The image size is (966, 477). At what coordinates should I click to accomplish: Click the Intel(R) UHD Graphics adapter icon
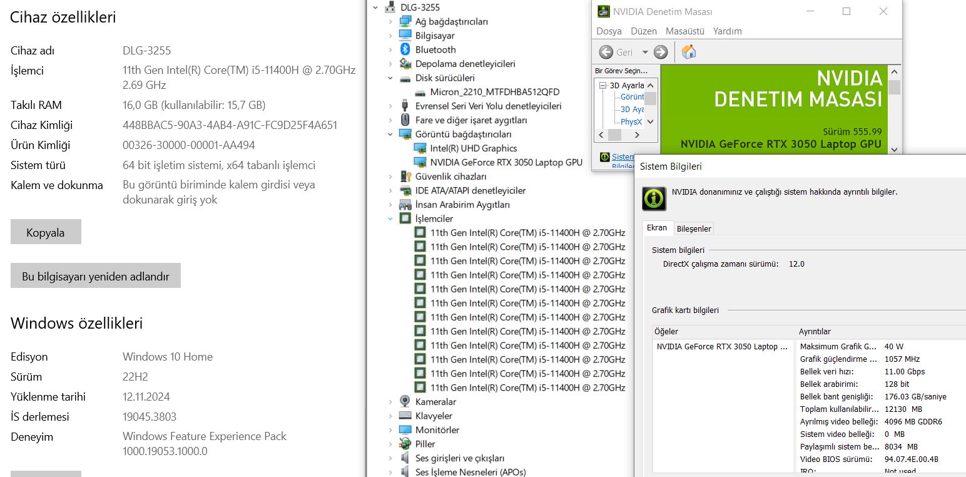tap(420, 148)
